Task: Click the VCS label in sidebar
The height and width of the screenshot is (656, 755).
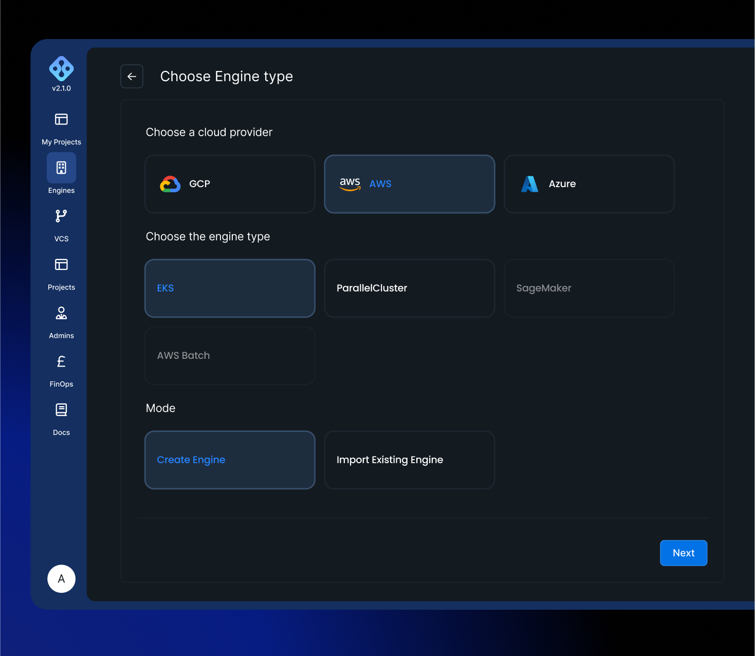Action: [61, 239]
